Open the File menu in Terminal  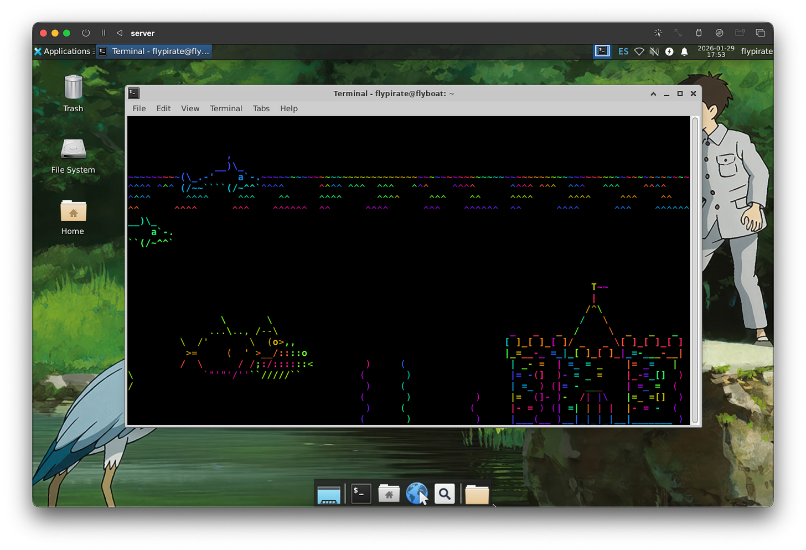coord(139,108)
